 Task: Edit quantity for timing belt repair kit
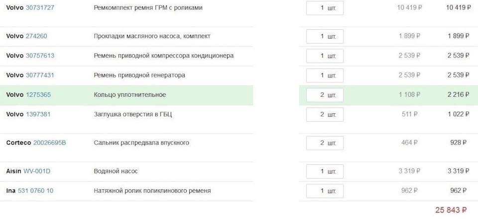[325, 8]
